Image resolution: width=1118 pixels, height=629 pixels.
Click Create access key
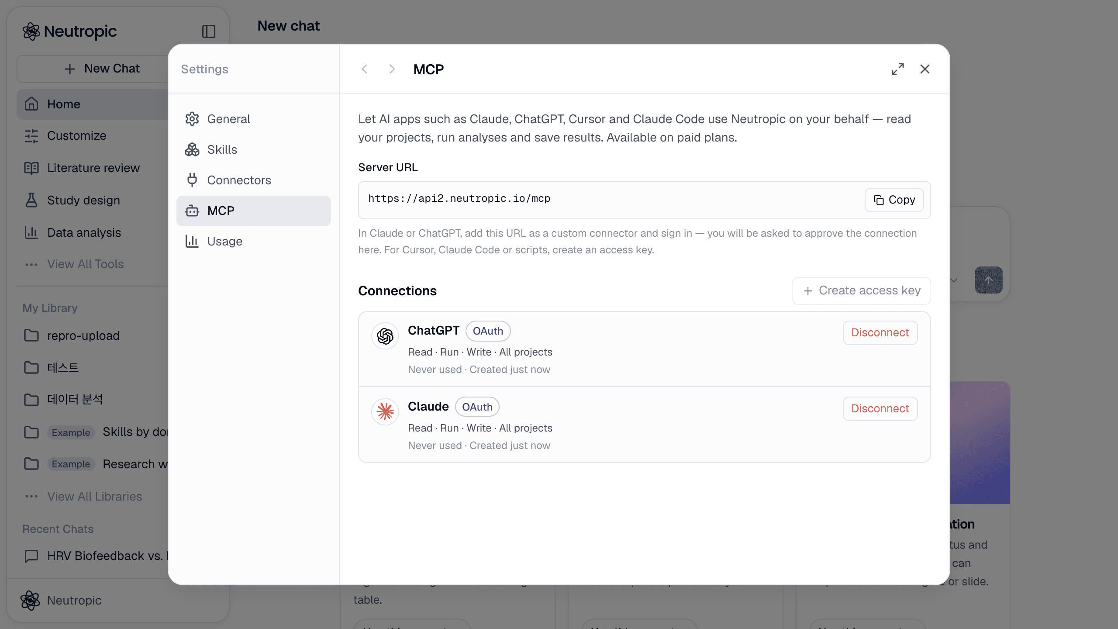point(861,291)
